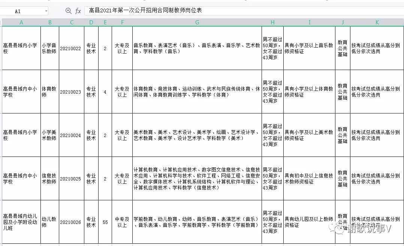
Task: Click the 具有小学及以上音乐教师资格证 requirement cell
Action: tap(309, 48)
